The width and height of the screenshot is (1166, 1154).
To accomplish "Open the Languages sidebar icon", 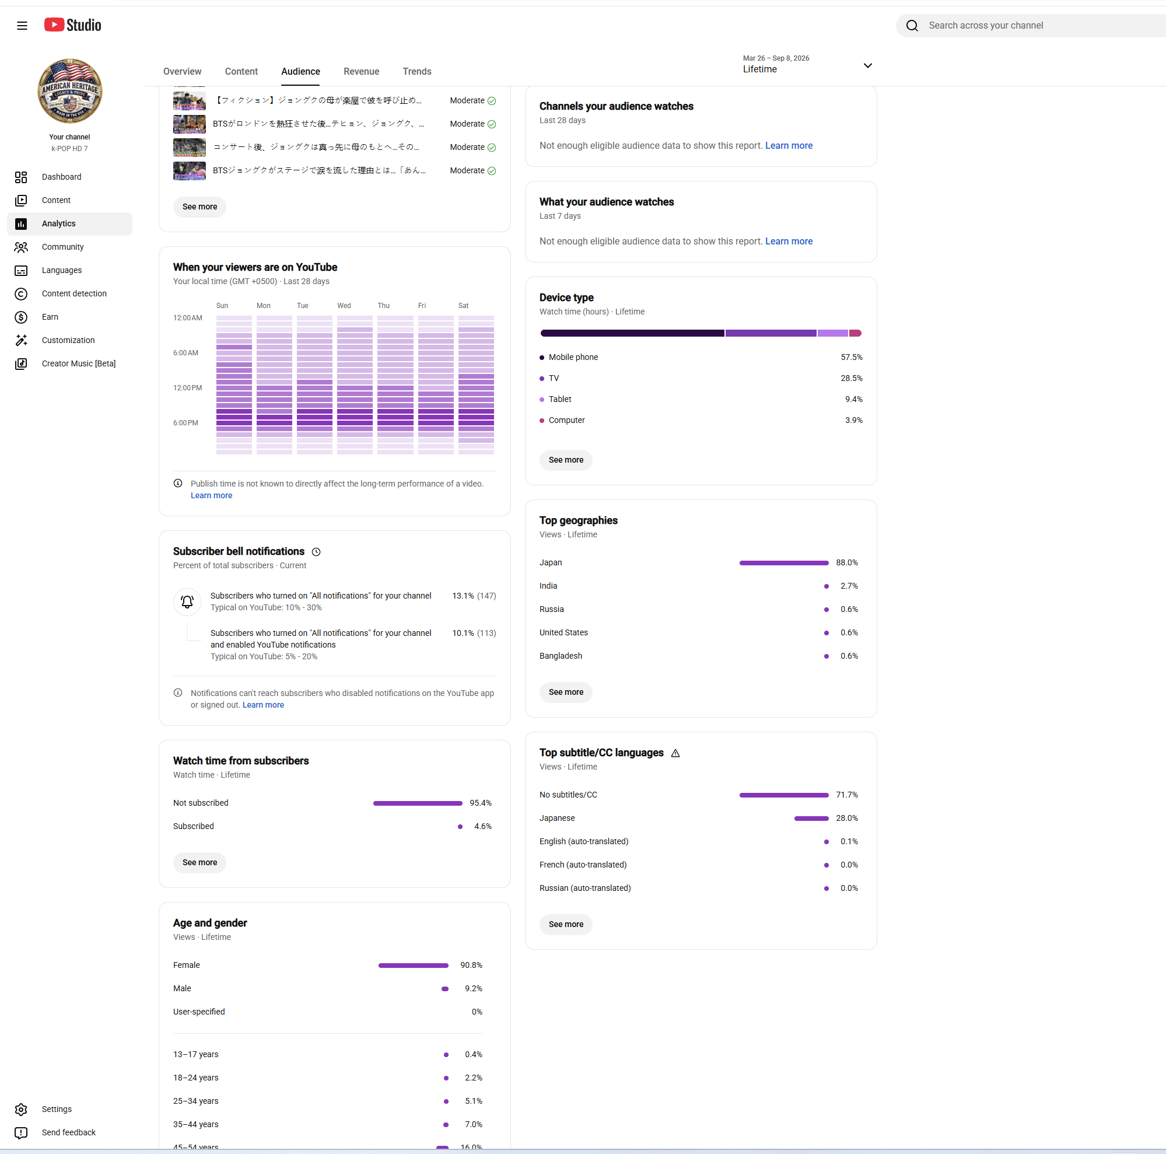I will click(21, 270).
